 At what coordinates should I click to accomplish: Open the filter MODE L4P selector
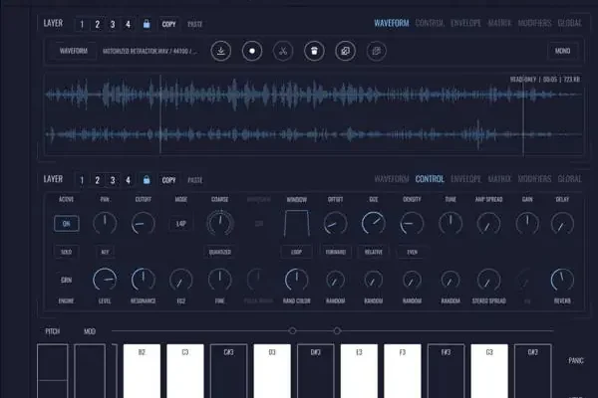(x=181, y=225)
